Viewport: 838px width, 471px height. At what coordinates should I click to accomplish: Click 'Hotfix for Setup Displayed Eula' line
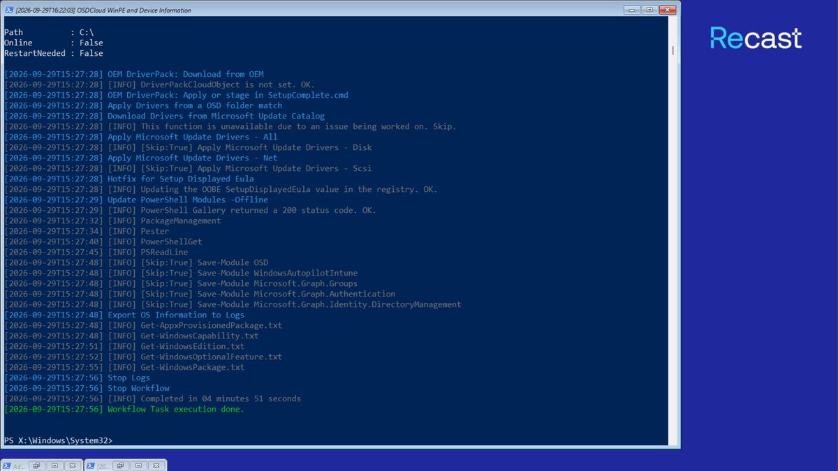[x=129, y=179]
